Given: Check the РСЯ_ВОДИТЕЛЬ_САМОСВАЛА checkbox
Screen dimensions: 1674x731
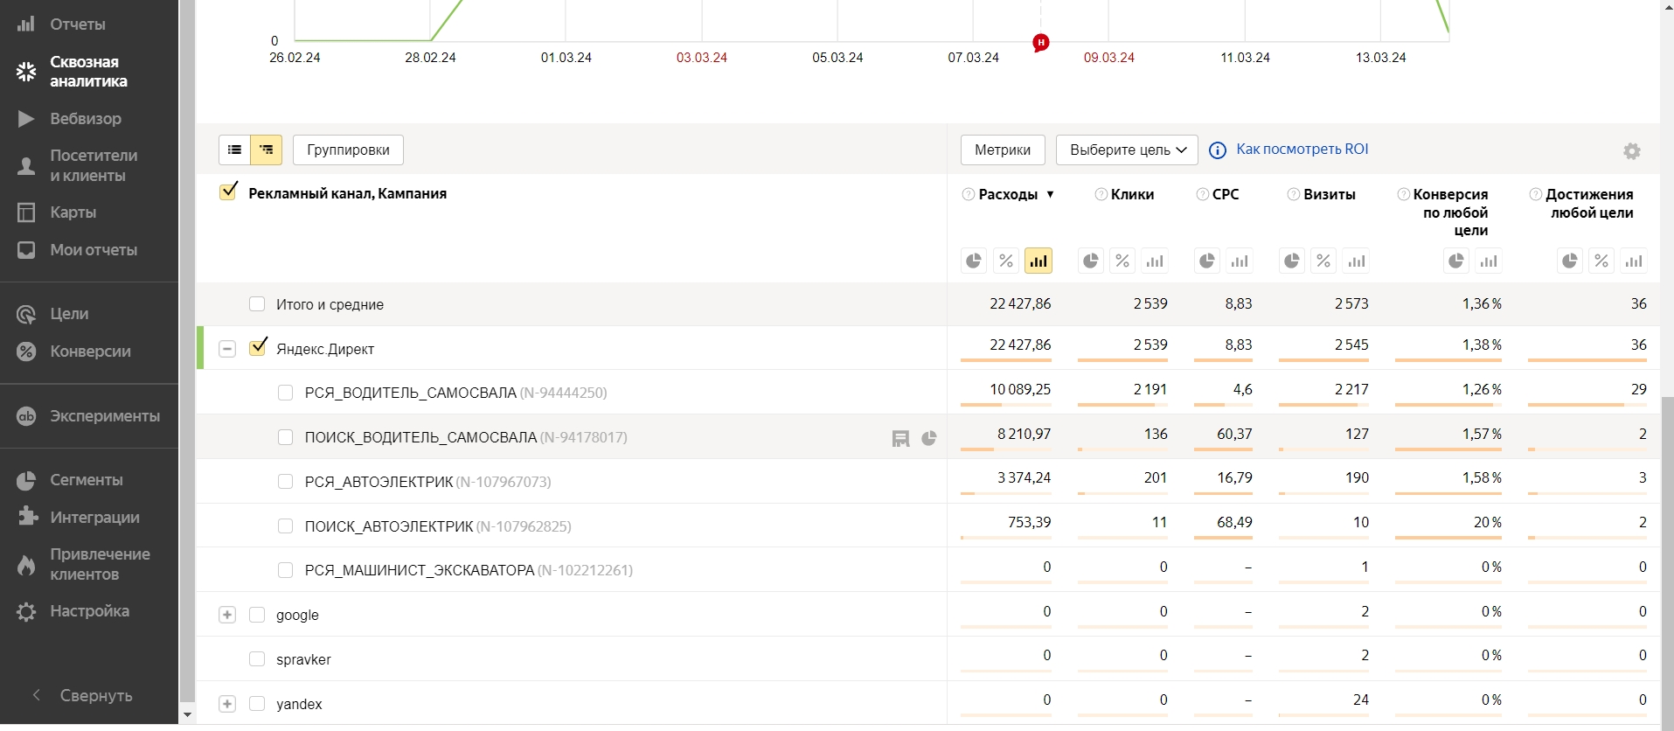Looking at the screenshot, I should (285, 393).
